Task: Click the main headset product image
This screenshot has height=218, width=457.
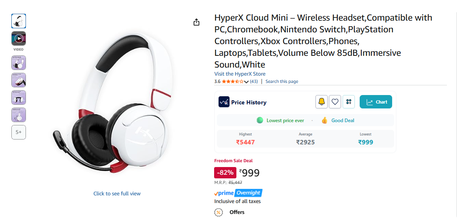Action: pyautogui.click(x=112, y=104)
